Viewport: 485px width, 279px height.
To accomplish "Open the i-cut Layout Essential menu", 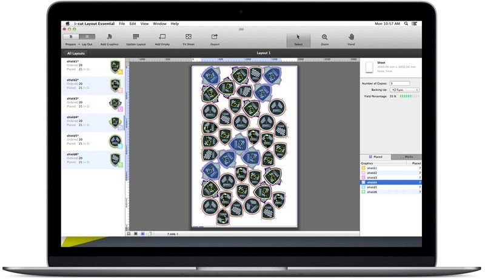I will 95,24.
